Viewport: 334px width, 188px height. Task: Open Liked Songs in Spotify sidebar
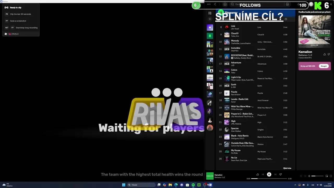pyautogui.click(x=210, y=27)
